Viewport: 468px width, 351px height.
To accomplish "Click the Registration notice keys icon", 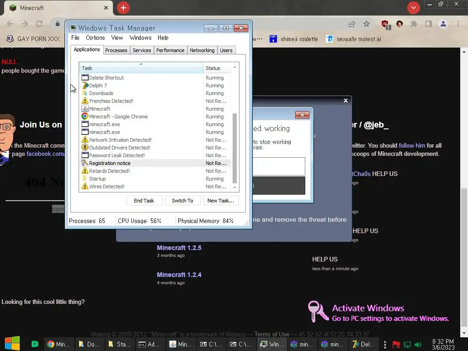I will point(85,163).
